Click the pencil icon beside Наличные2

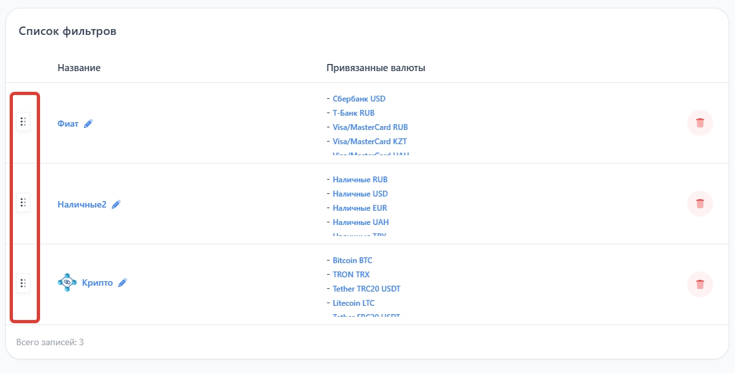[x=116, y=204]
